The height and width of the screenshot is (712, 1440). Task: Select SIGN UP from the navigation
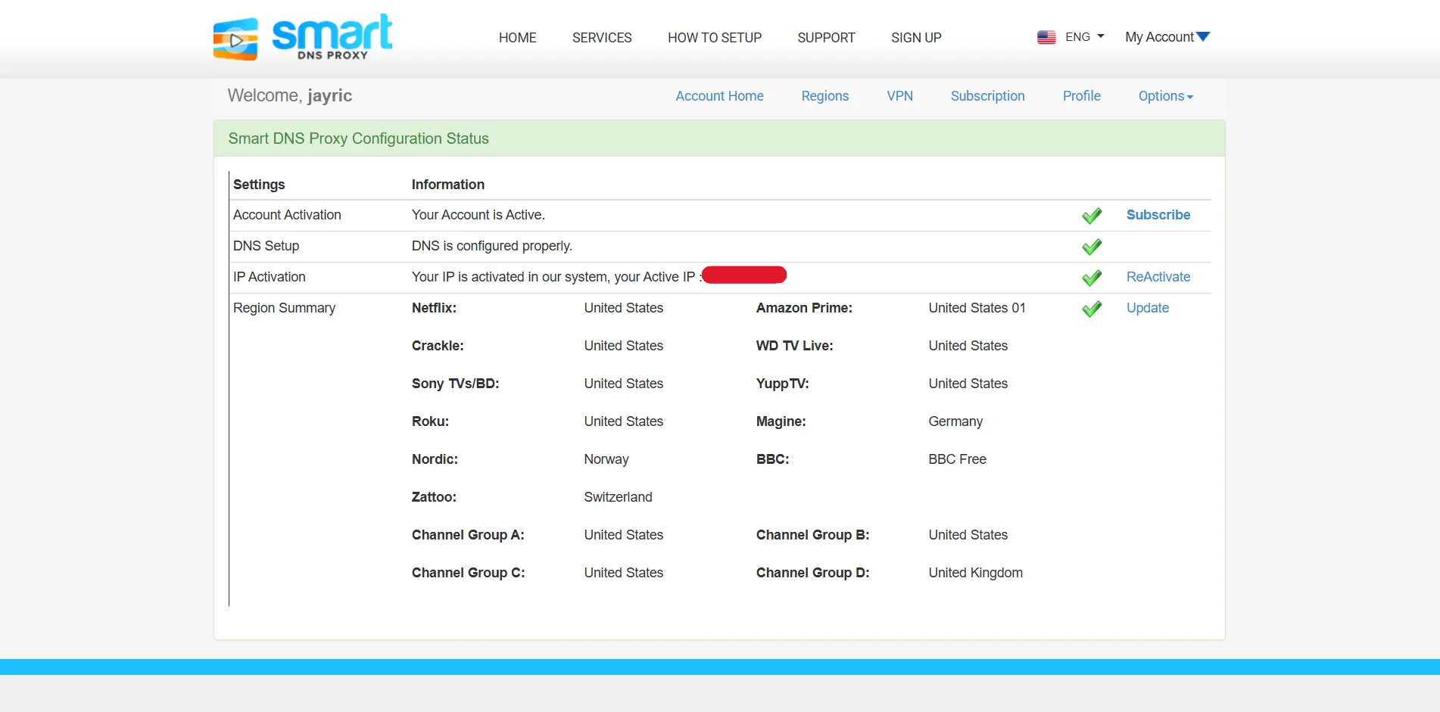pyautogui.click(x=916, y=37)
